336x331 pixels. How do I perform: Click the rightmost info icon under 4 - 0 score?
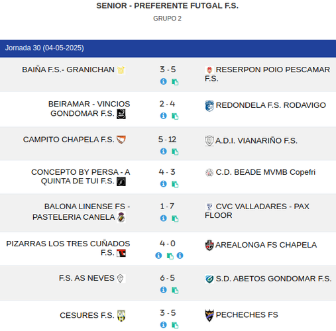coord(180,256)
